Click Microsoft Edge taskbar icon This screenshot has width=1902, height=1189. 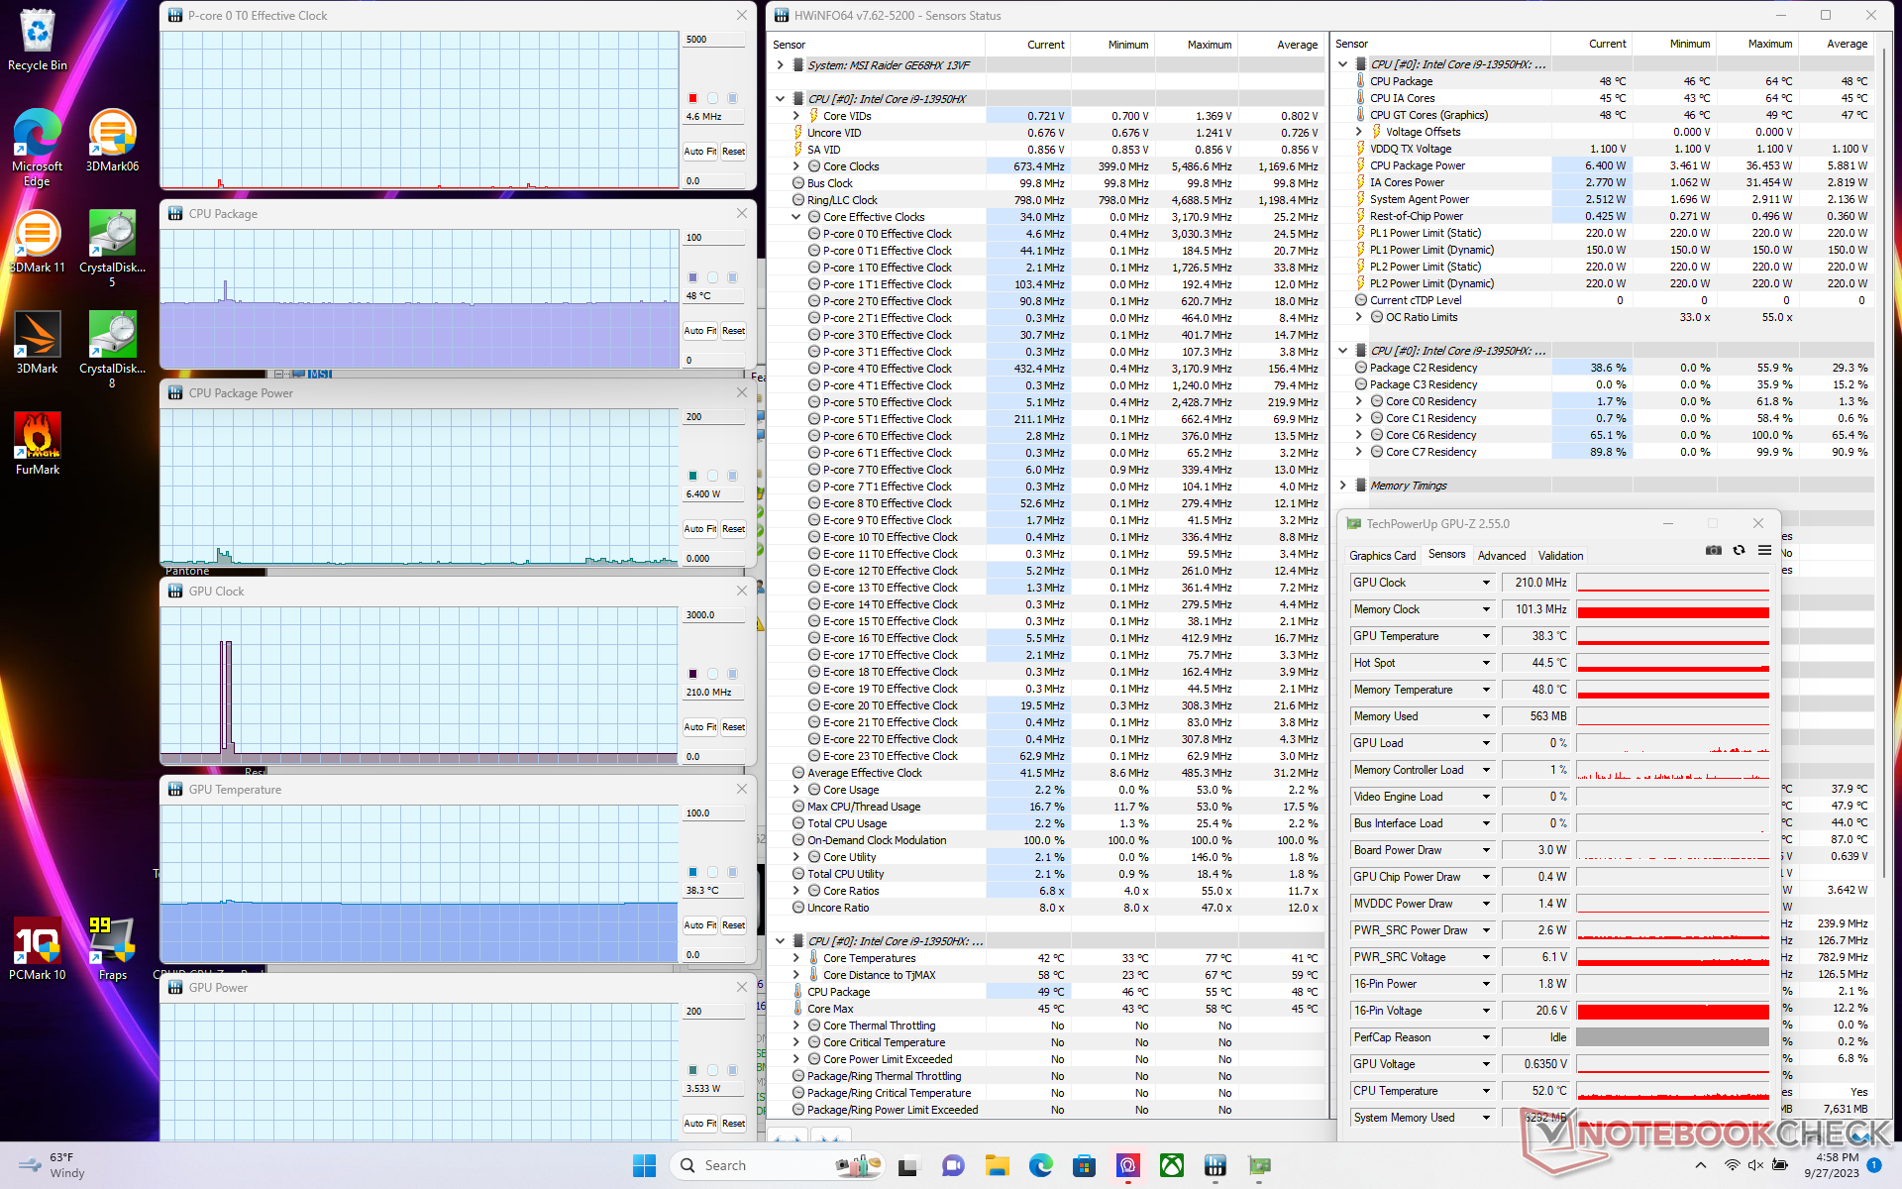[1040, 1165]
